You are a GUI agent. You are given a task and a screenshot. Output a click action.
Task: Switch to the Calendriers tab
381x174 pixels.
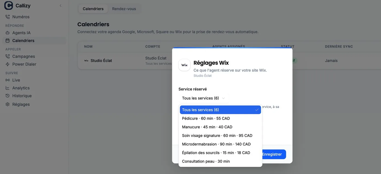(93, 9)
